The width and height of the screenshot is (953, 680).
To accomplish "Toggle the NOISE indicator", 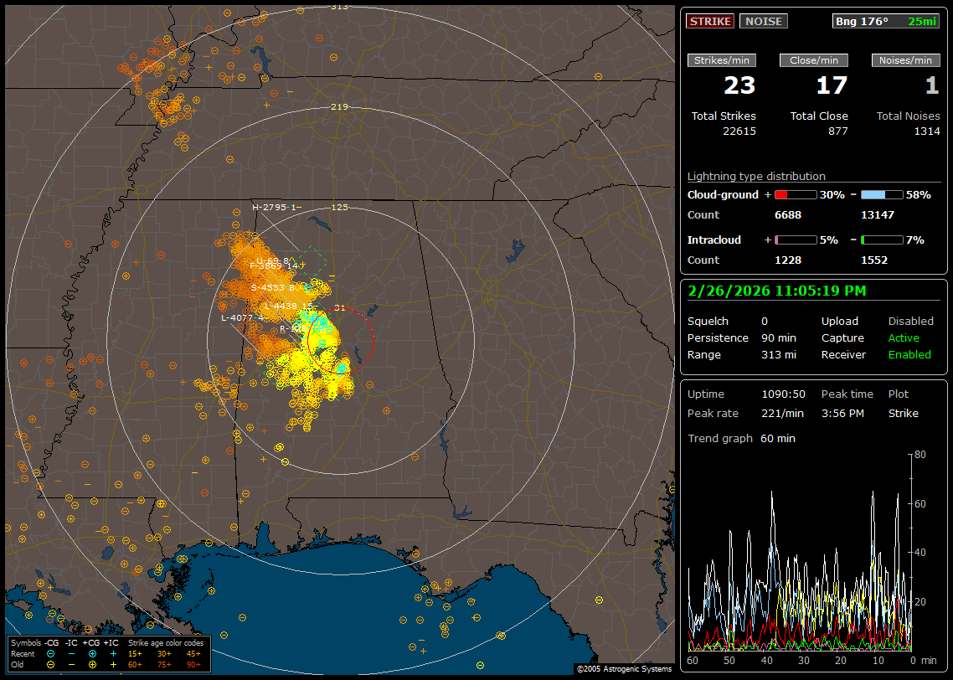I will [763, 21].
